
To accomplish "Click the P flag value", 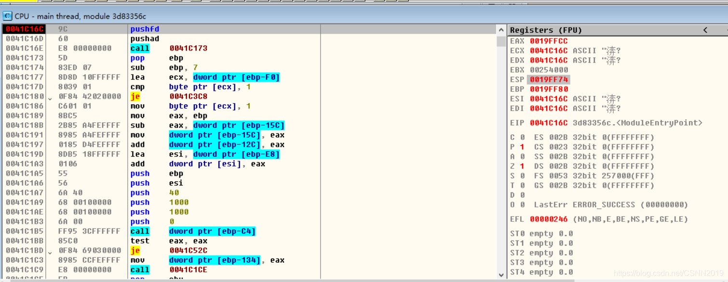I will coord(522,147).
